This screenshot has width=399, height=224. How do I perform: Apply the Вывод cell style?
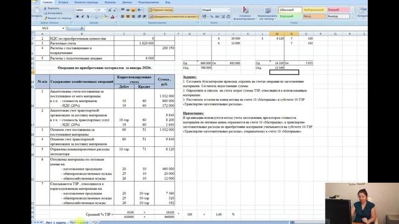click(338, 16)
